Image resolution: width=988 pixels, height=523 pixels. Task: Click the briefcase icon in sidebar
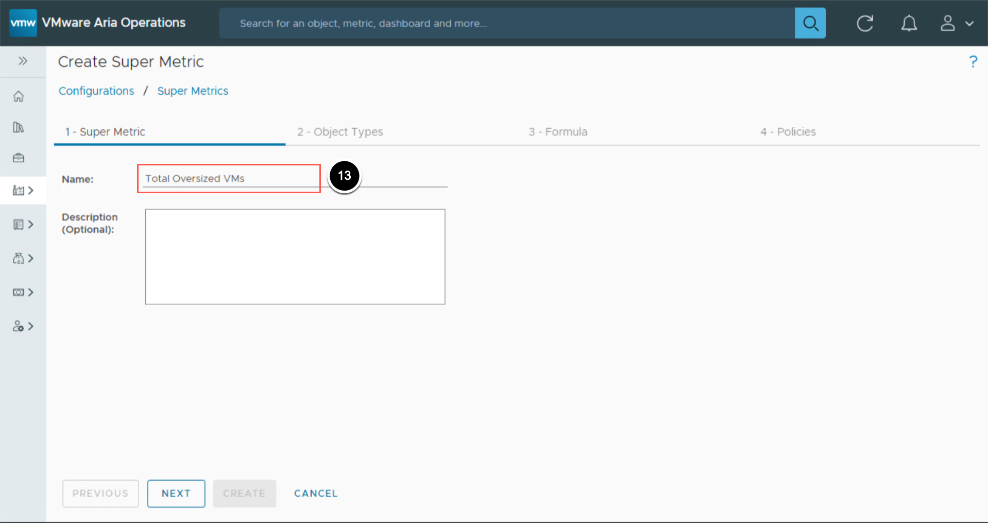pos(19,158)
